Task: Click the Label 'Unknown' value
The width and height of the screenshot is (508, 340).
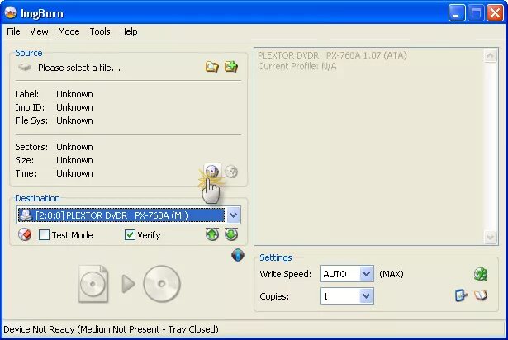Action: [74, 94]
